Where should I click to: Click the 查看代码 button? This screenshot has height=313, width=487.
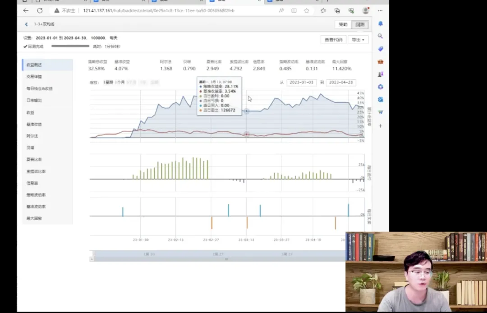[333, 40]
